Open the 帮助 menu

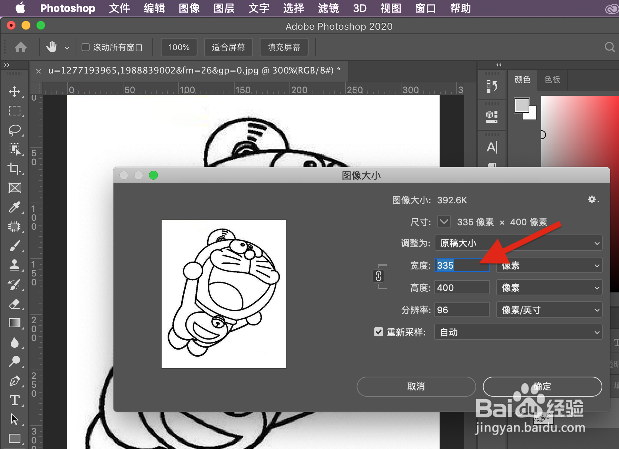tap(460, 8)
